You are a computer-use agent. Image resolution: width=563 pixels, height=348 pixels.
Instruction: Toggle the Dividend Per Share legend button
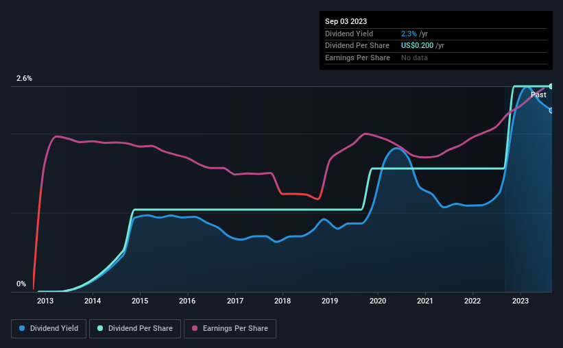point(135,329)
